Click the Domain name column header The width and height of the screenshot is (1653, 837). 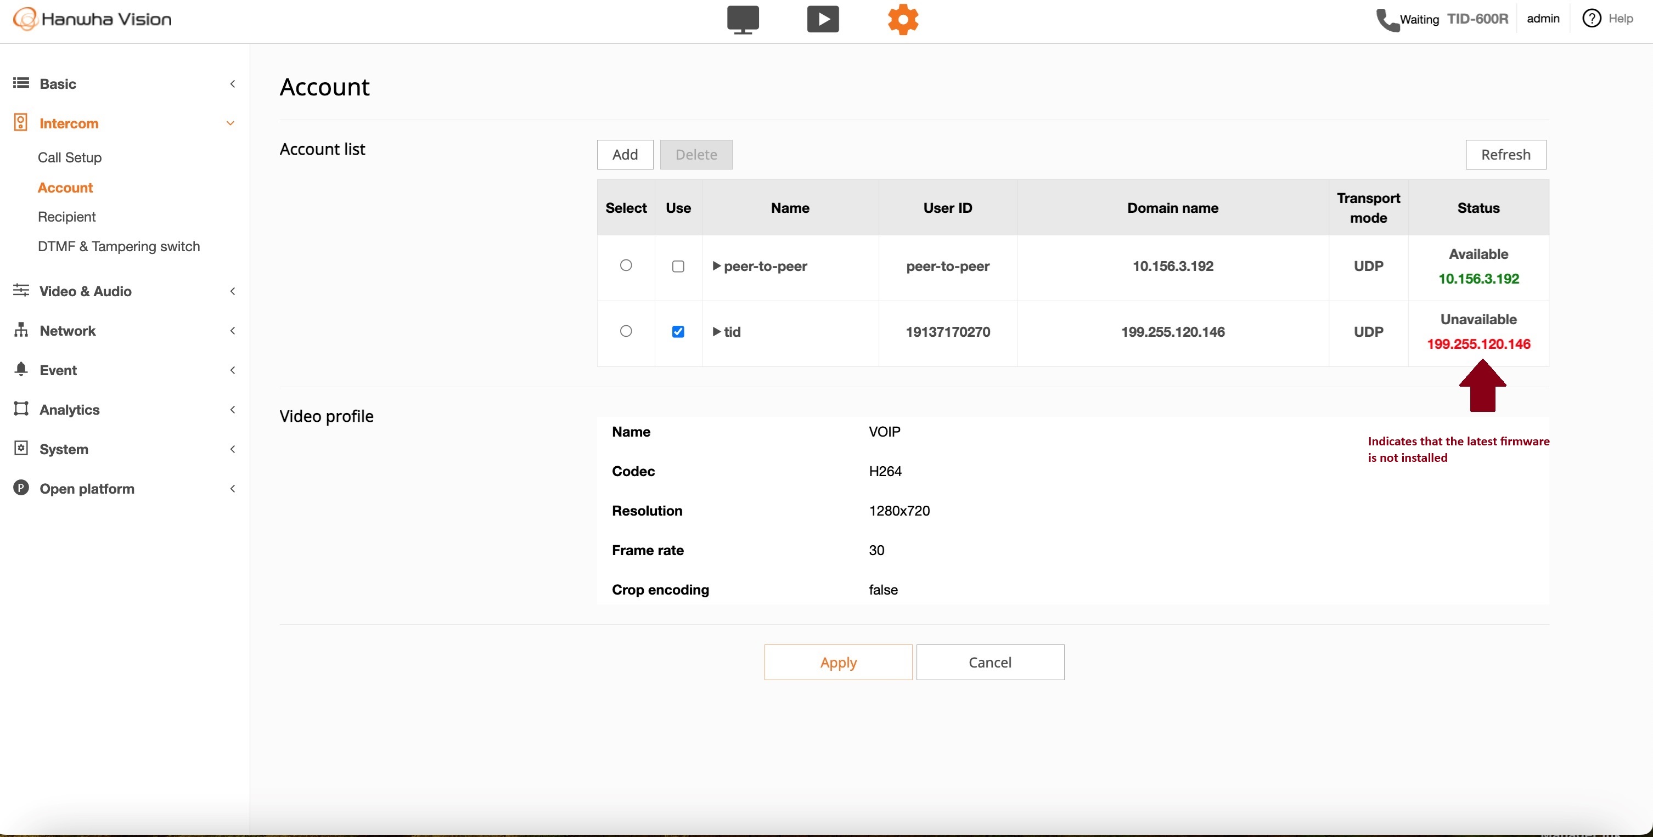(1172, 208)
